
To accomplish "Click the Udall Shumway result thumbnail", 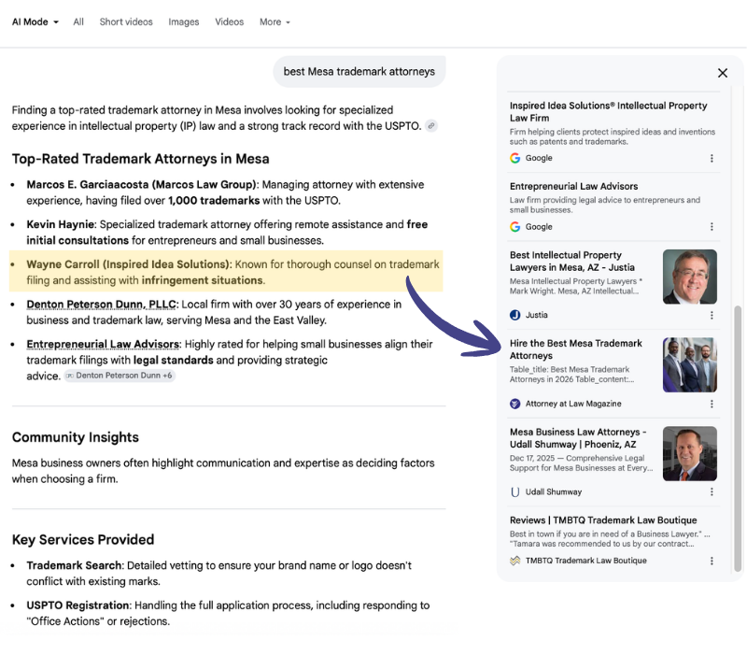I will (690, 453).
